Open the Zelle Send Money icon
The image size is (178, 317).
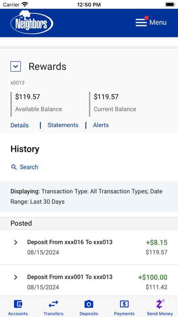(x=160, y=304)
